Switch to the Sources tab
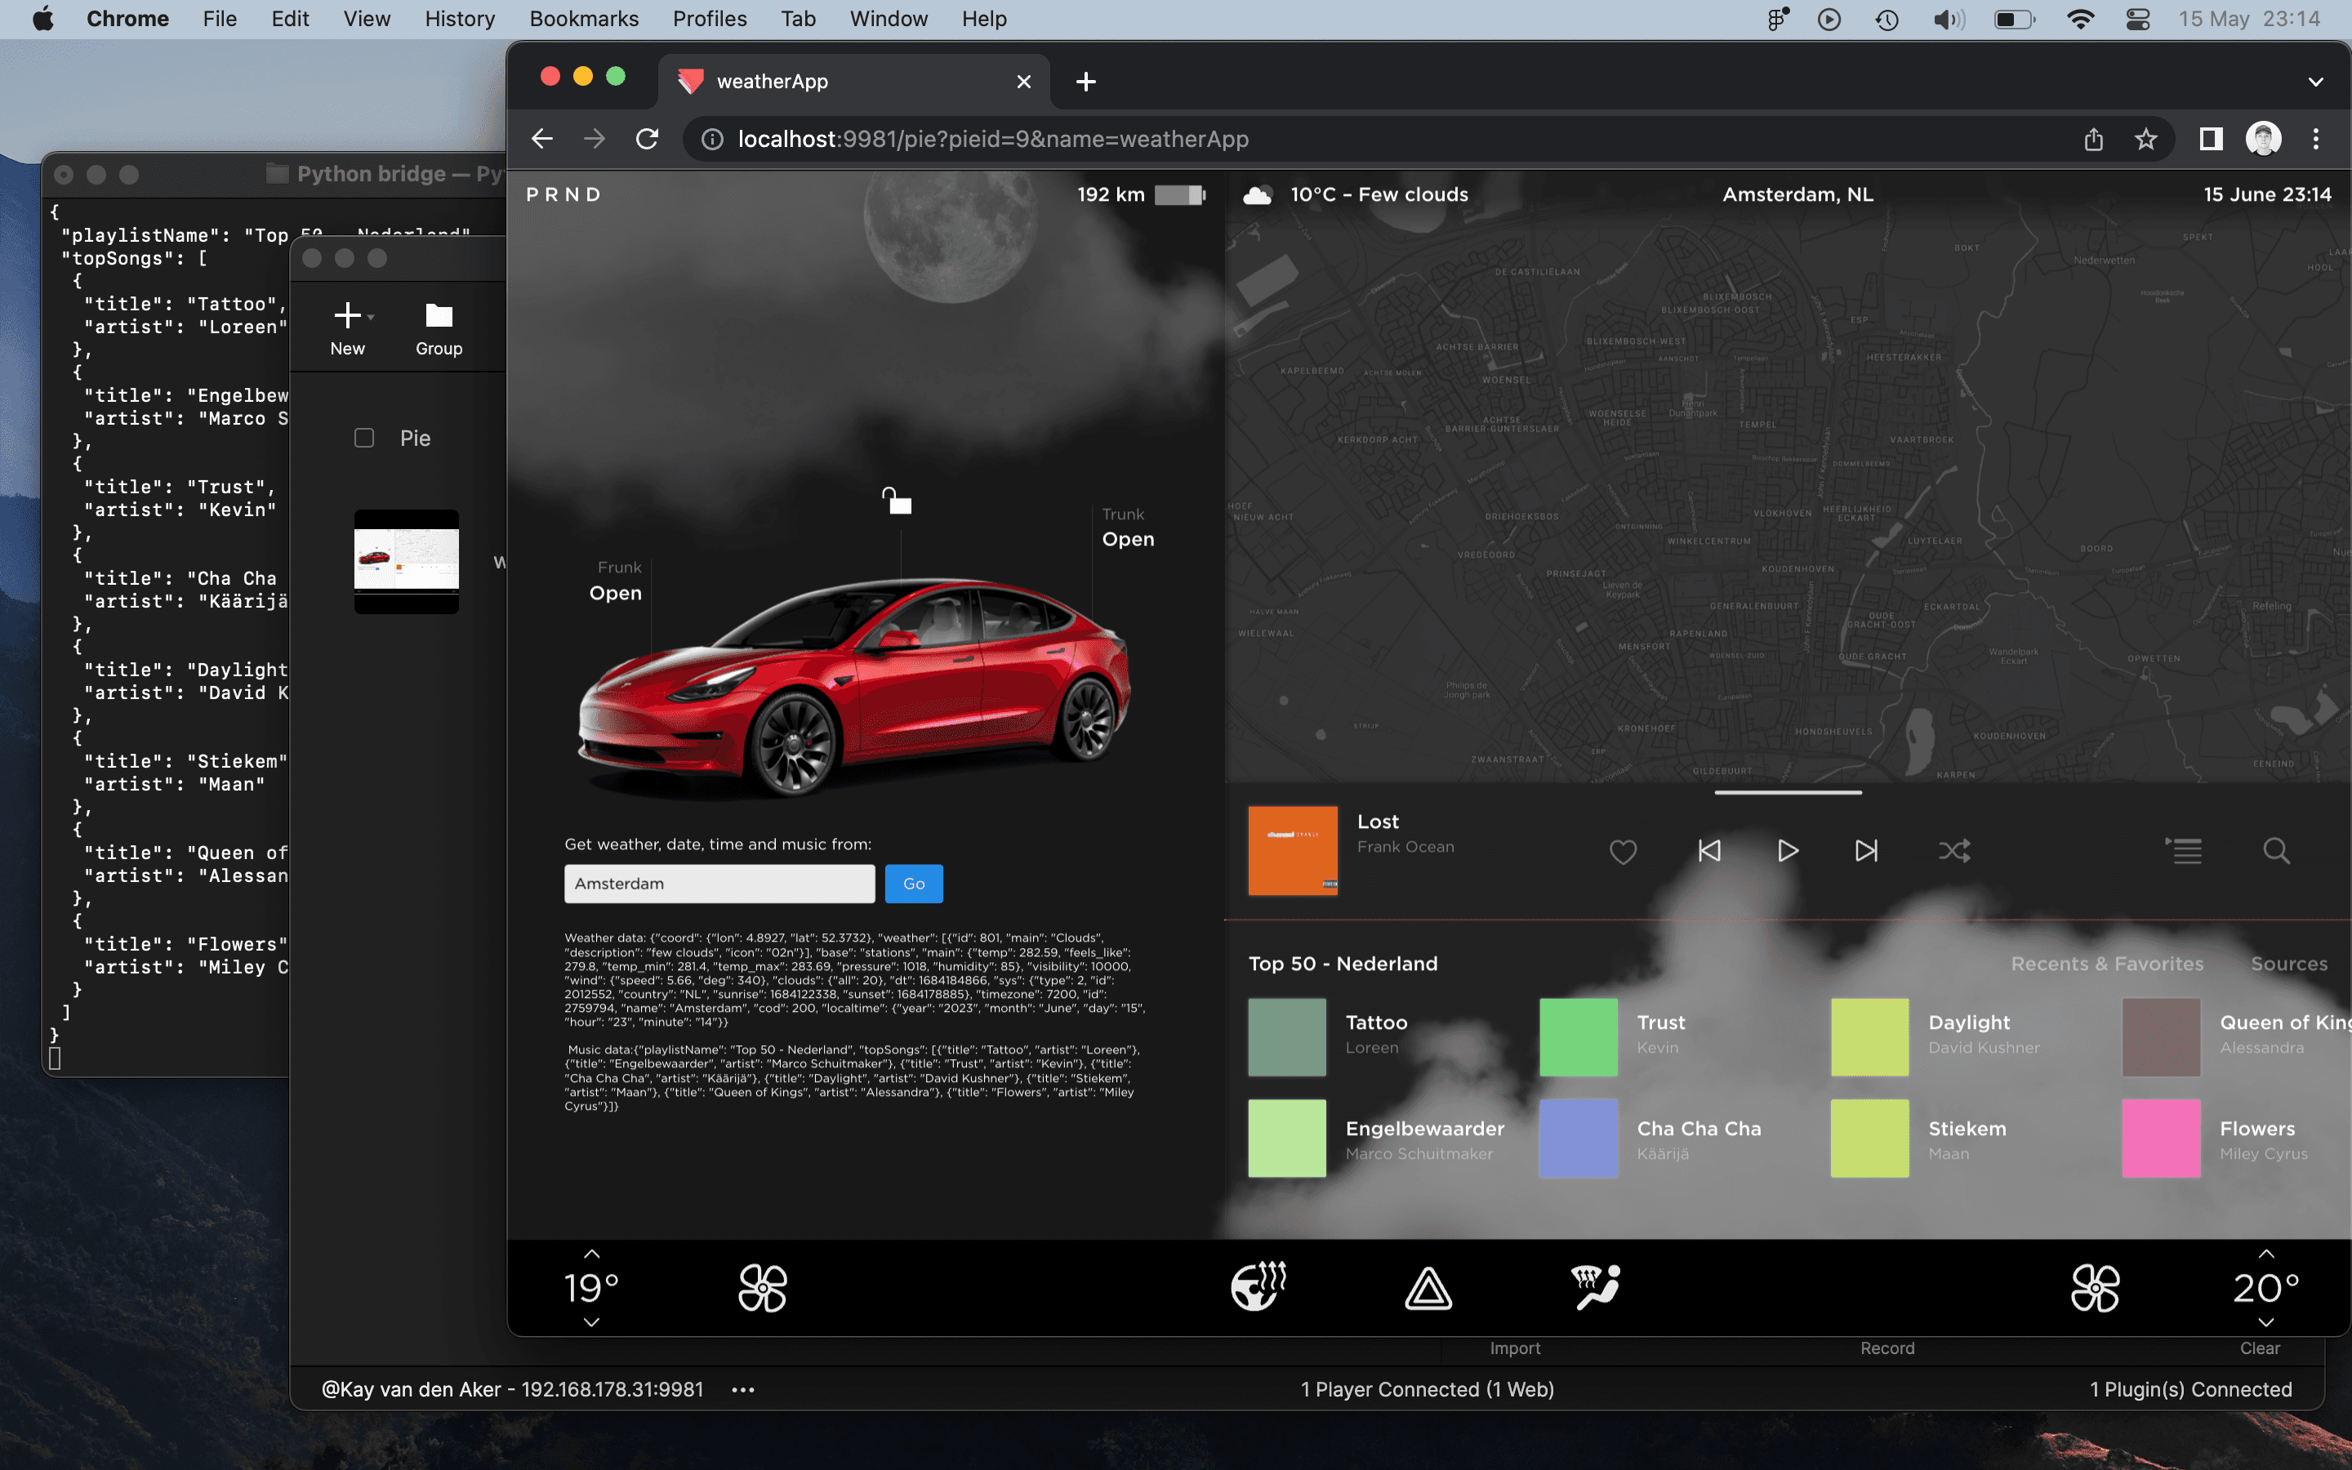 [x=2289, y=964]
